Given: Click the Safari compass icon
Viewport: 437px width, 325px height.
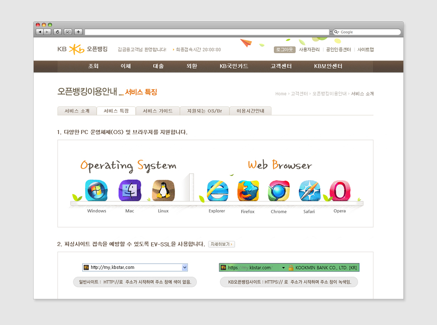Looking at the screenshot, I should click(309, 191).
